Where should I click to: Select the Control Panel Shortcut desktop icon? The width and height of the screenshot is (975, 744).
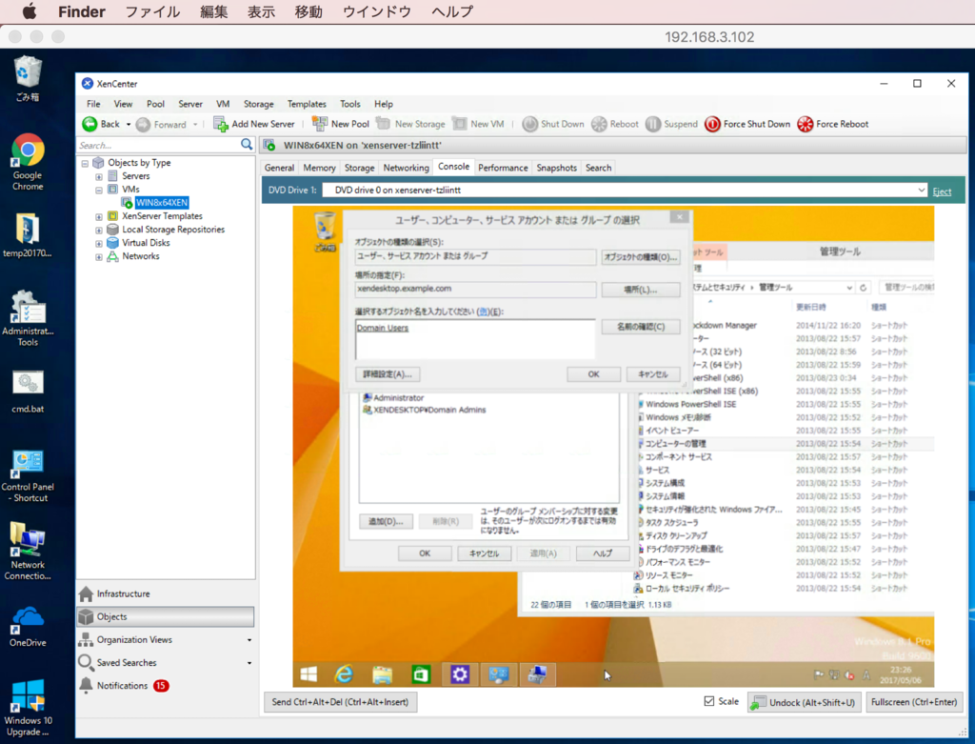coord(28,476)
